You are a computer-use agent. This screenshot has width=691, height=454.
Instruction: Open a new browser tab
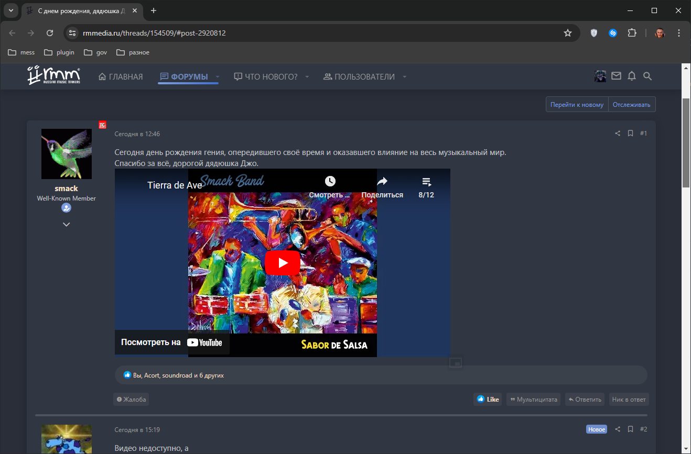[x=154, y=10]
